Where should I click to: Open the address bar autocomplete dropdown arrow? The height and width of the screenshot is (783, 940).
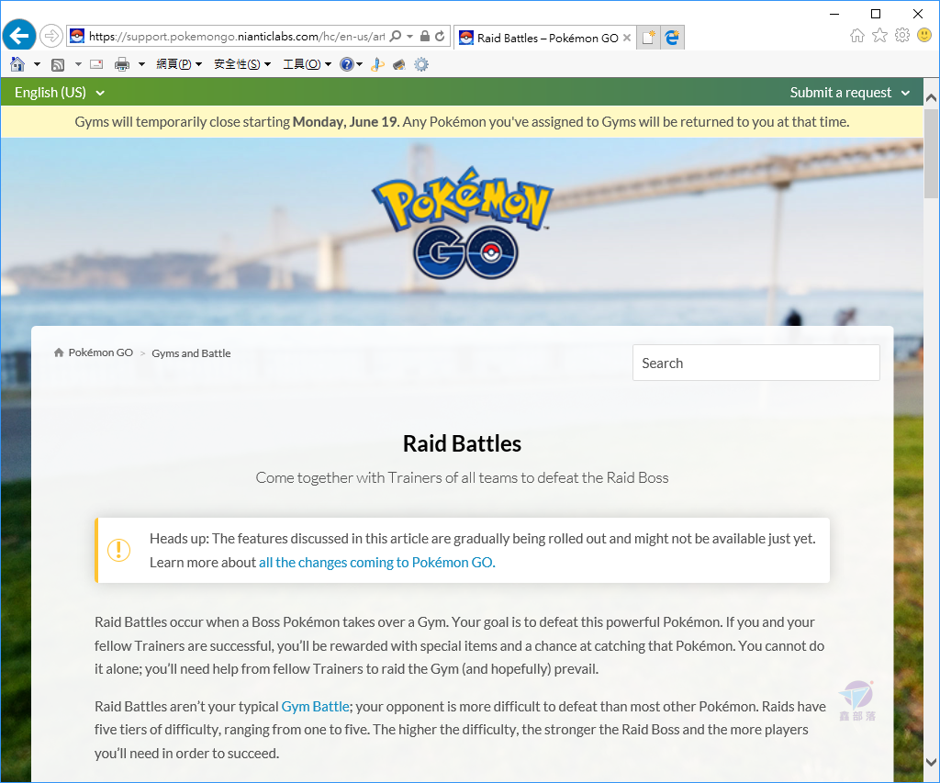(410, 37)
